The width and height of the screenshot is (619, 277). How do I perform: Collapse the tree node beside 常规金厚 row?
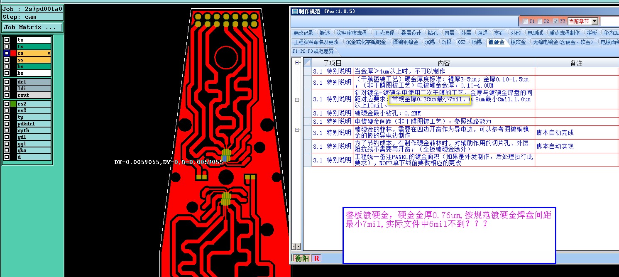click(x=296, y=100)
